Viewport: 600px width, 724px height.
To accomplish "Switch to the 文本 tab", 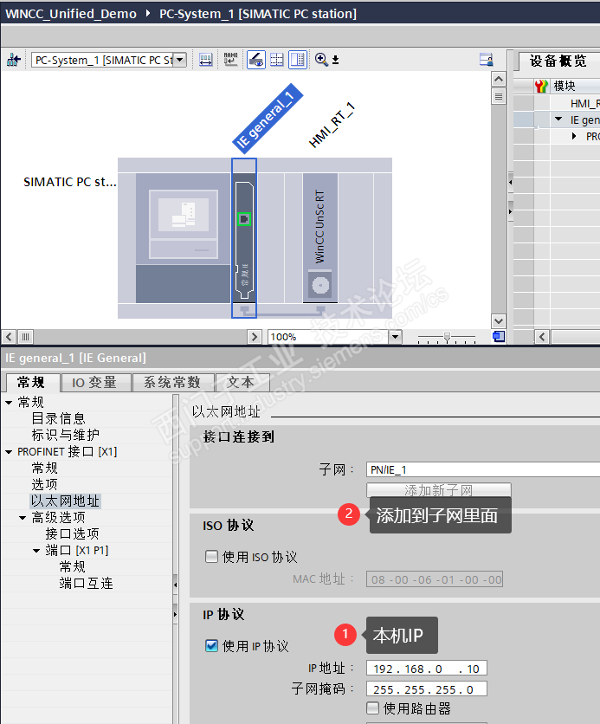I will tap(241, 382).
